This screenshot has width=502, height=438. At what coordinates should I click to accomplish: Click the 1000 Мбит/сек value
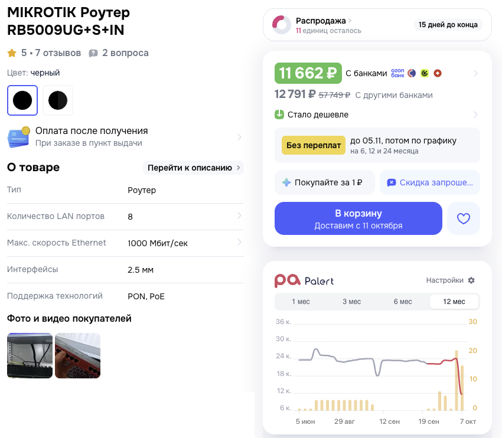click(x=158, y=243)
